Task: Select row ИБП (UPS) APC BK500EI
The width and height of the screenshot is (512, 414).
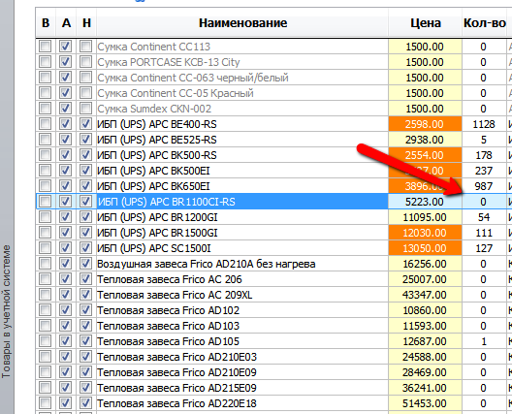Action: [242, 171]
